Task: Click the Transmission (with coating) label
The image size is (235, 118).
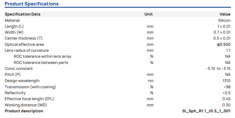Action: click(x=30, y=87)
